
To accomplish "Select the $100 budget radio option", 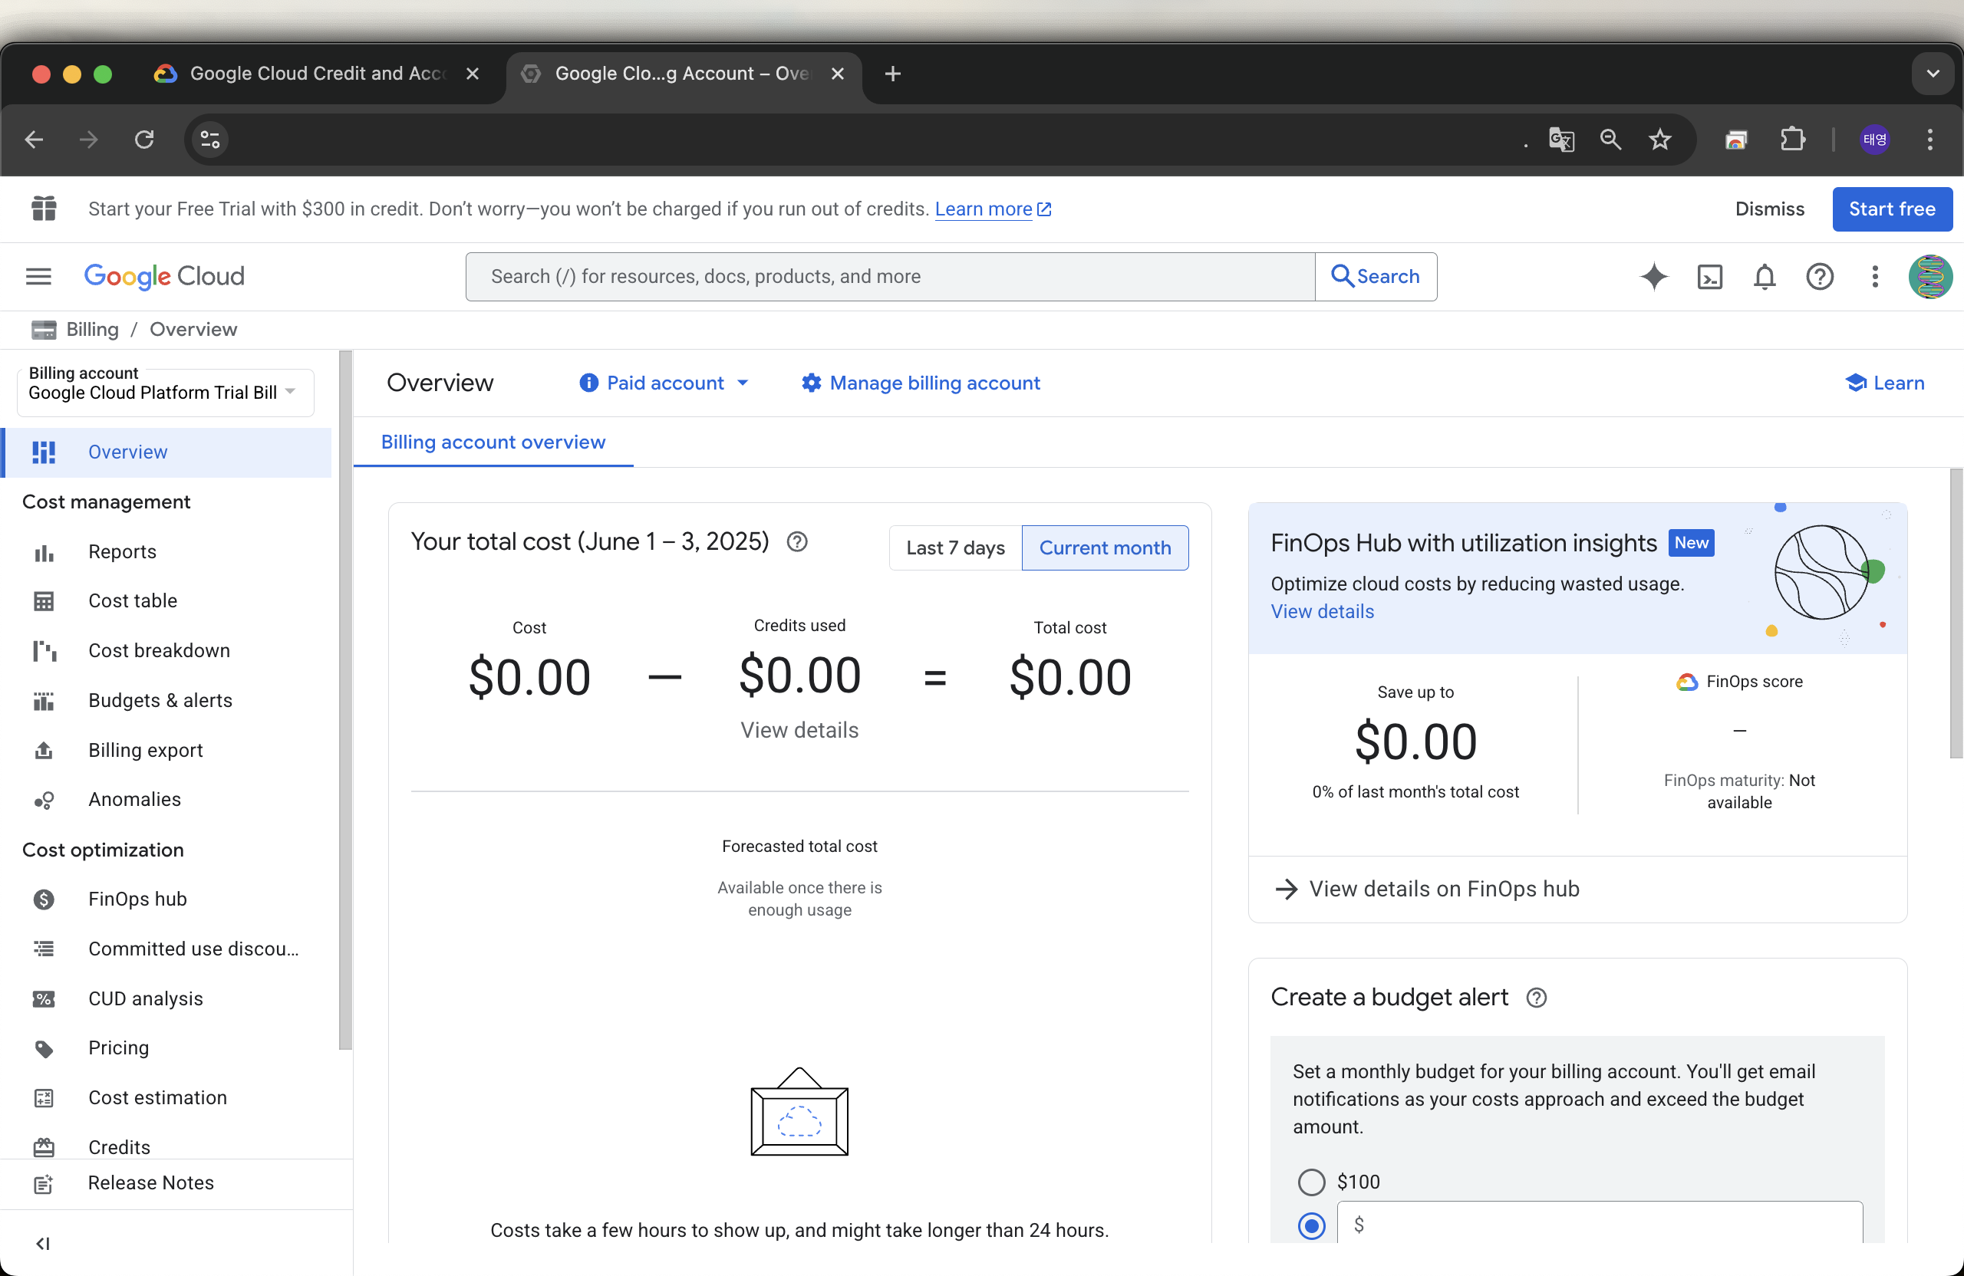I will coord(1311,1182).
